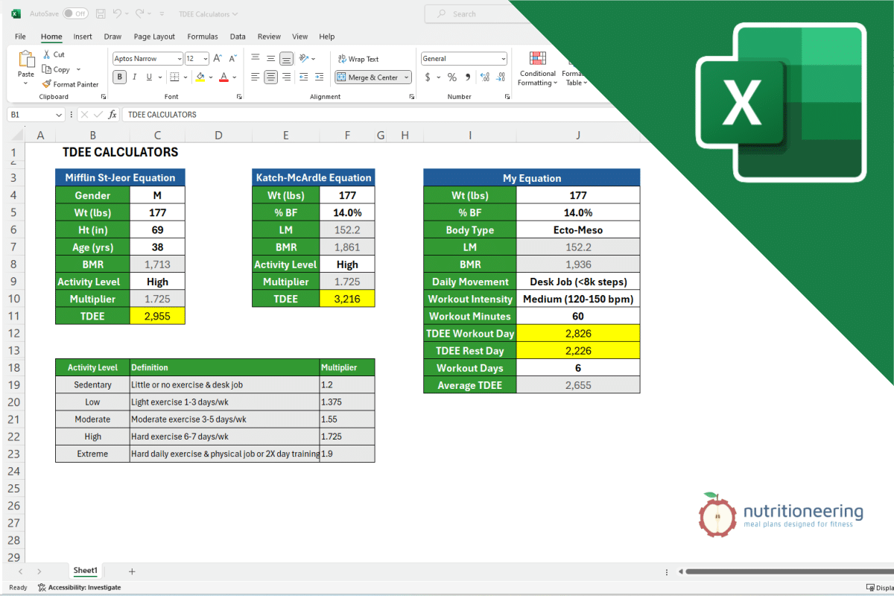Click the Orientation text angle icon
The width and height of the screenshot is (894, 596).
coord(303,58)
